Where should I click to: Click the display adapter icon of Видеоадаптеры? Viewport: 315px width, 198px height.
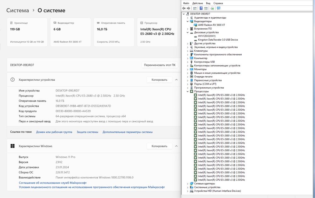192,21
